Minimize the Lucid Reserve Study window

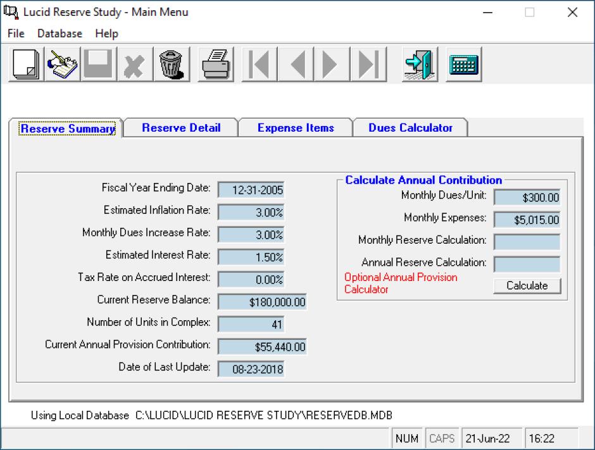click(x=487, y=13)
